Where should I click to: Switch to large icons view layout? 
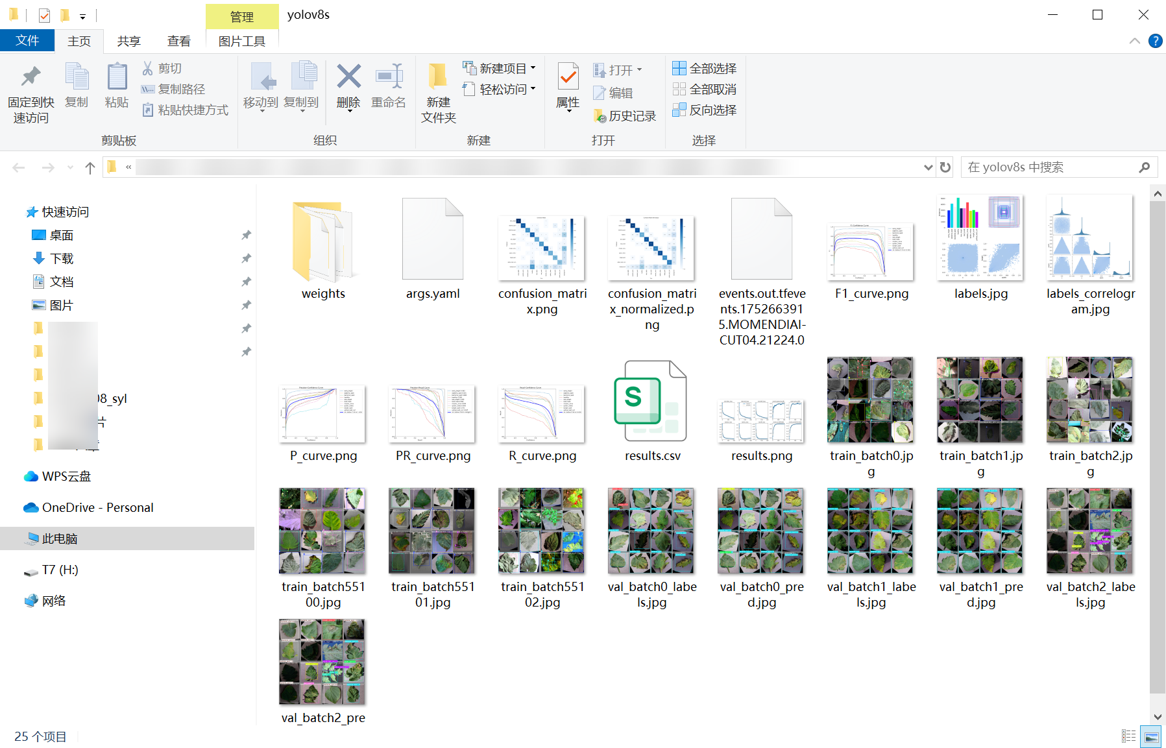tap(1152, 736)
